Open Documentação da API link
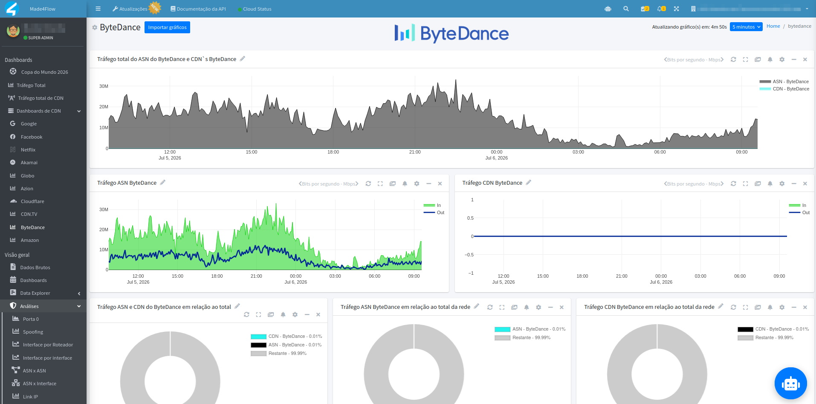This screenshot has height=404, width=816. 198,9
